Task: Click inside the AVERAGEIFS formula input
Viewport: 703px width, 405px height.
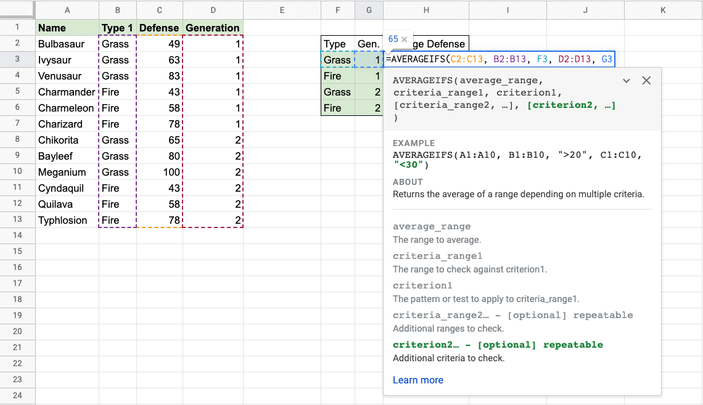Action: point(499,60)
